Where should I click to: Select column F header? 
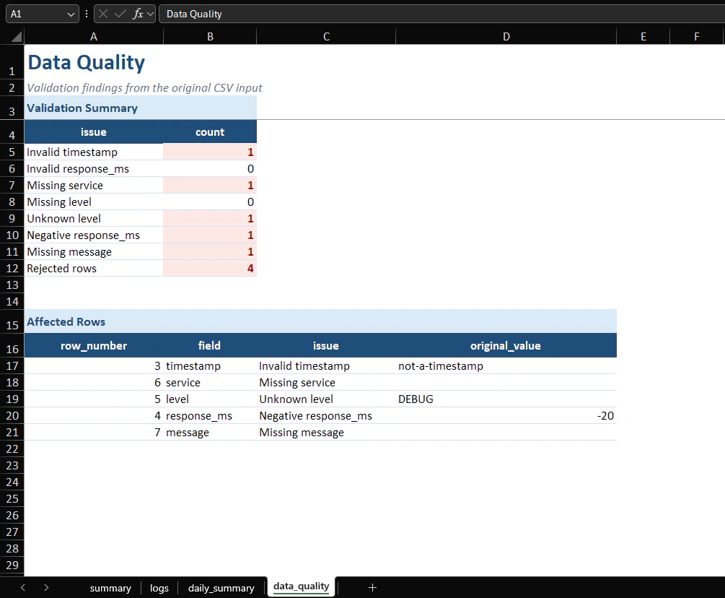coord(696,37)
